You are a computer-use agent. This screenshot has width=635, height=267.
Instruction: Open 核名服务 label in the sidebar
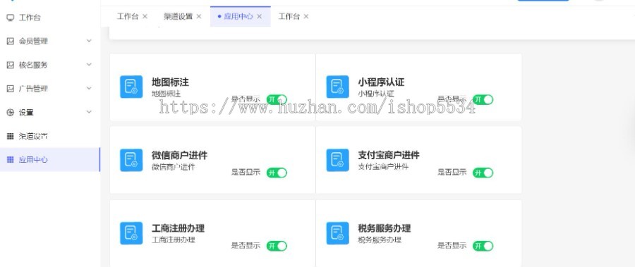point(33,65)
